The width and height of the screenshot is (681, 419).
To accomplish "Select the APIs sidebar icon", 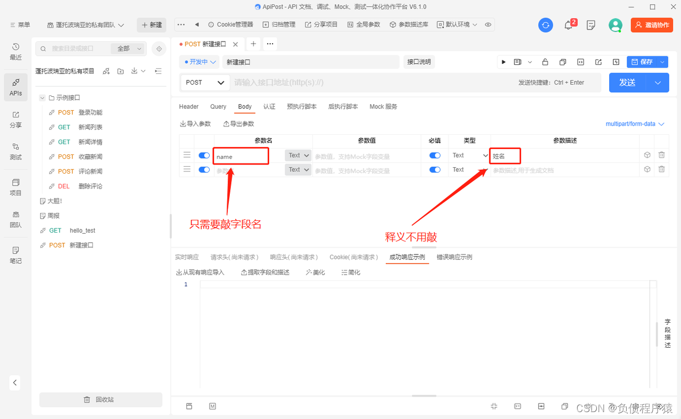I will 15,87.
